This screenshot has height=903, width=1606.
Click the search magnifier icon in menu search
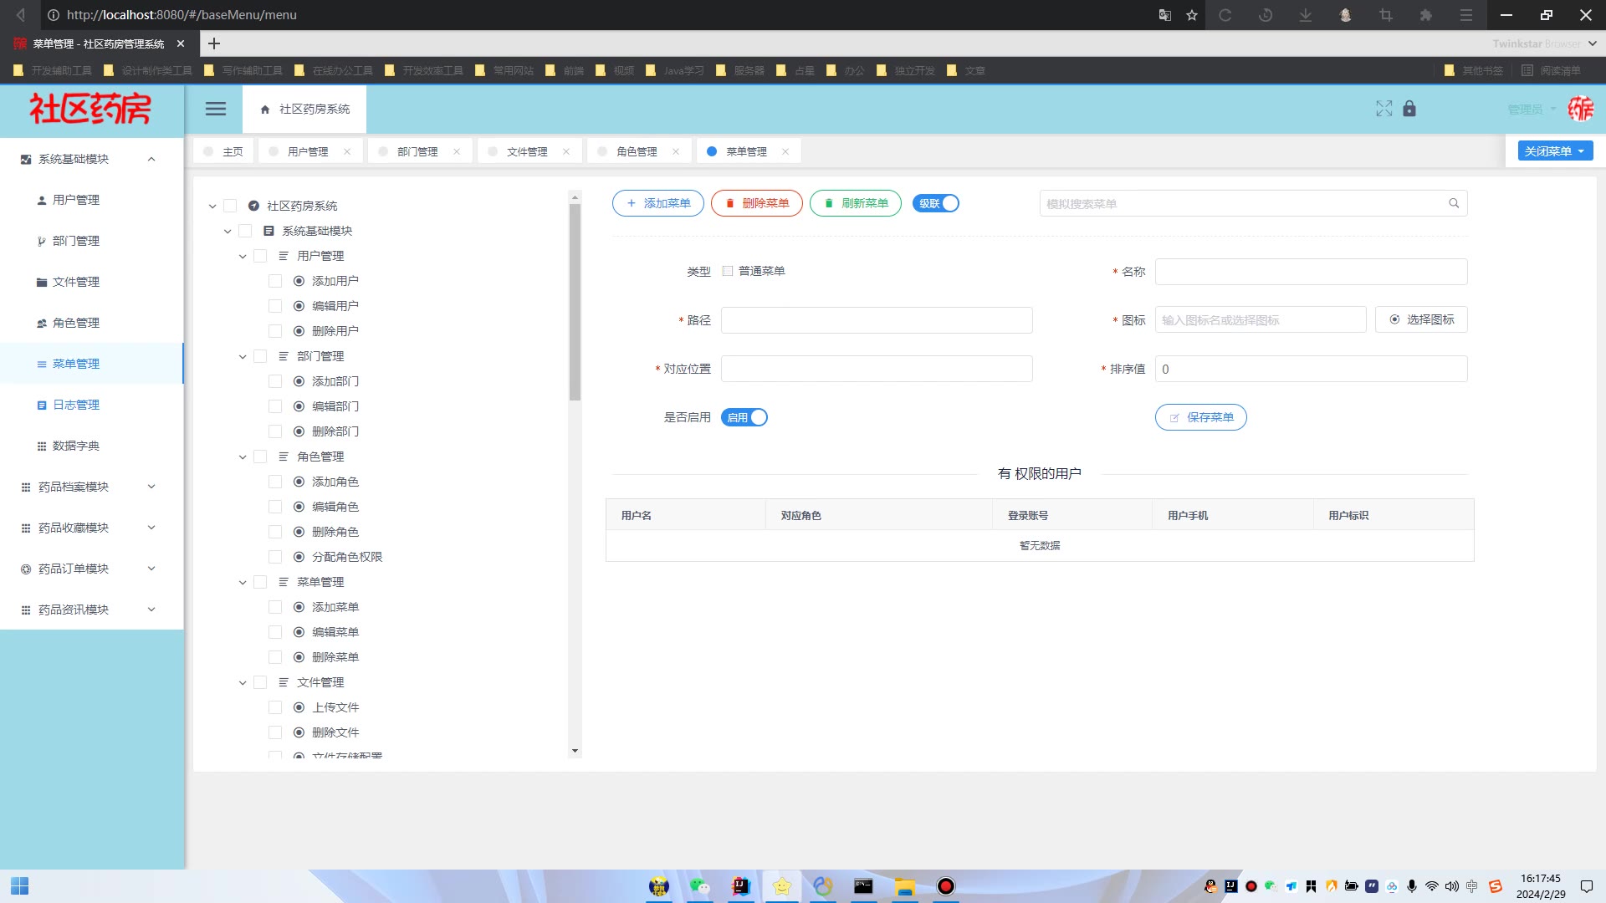(1454, 203)
